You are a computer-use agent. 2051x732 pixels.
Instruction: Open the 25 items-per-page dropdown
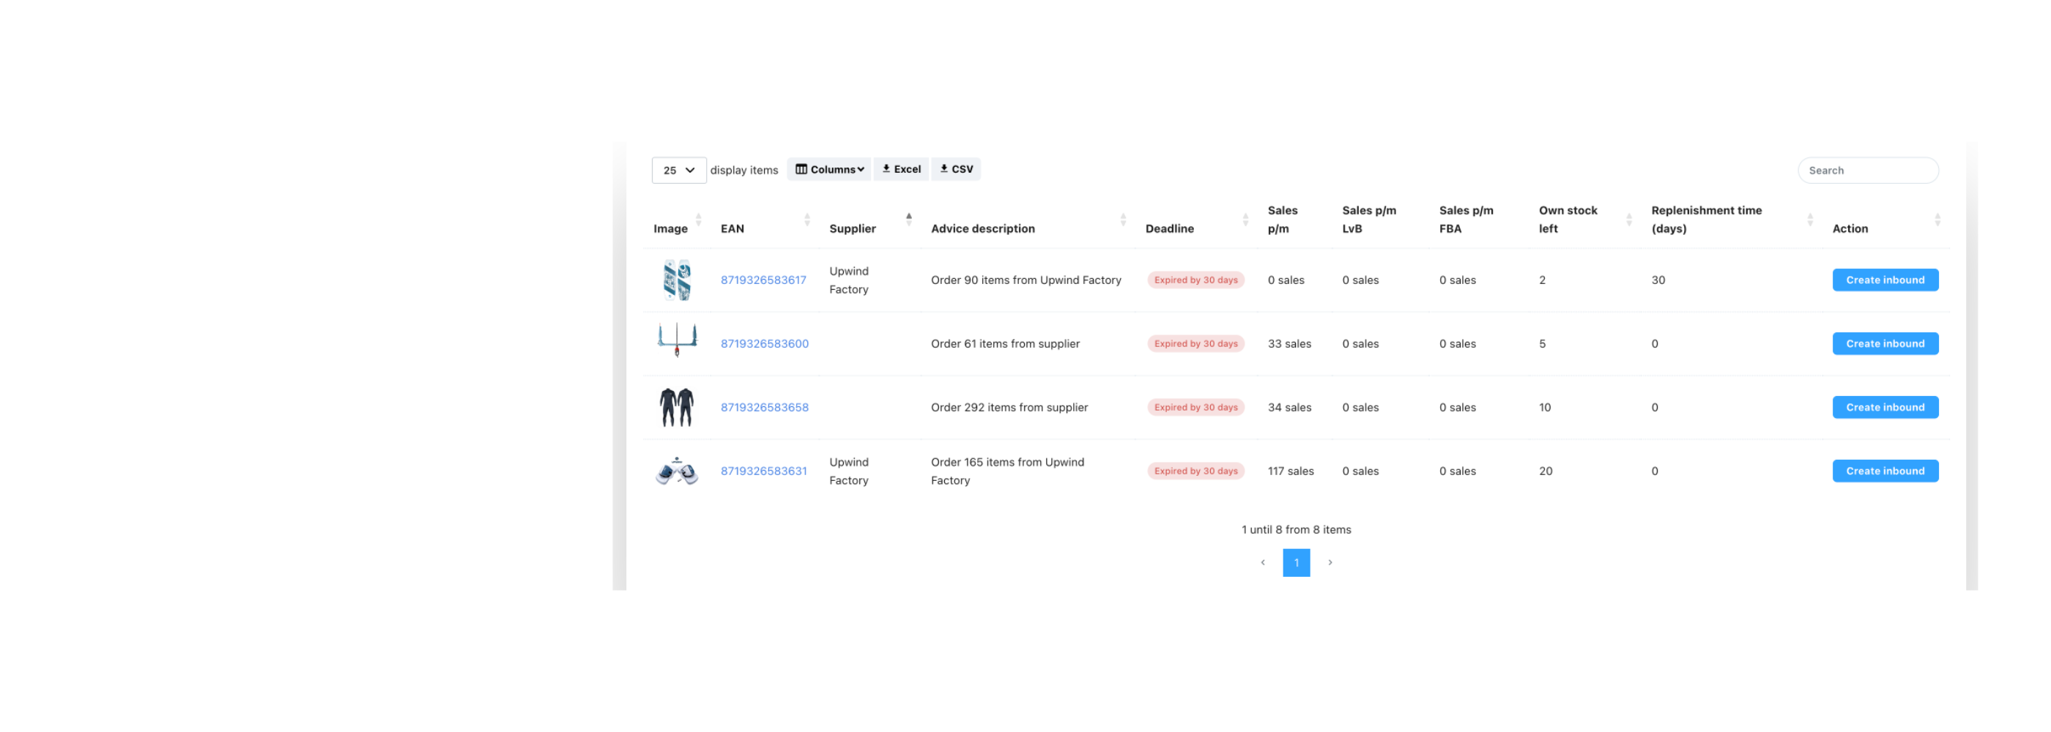point(678,171)
